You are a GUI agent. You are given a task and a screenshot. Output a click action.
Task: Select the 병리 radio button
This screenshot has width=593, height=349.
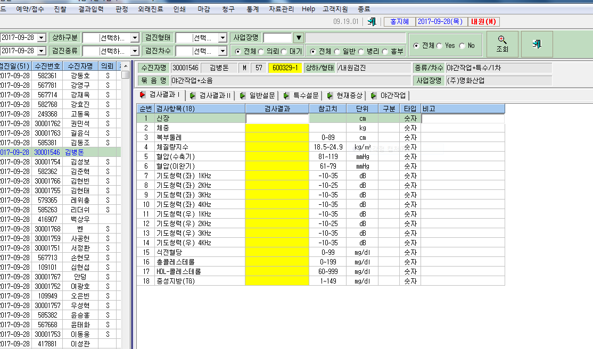361,52
